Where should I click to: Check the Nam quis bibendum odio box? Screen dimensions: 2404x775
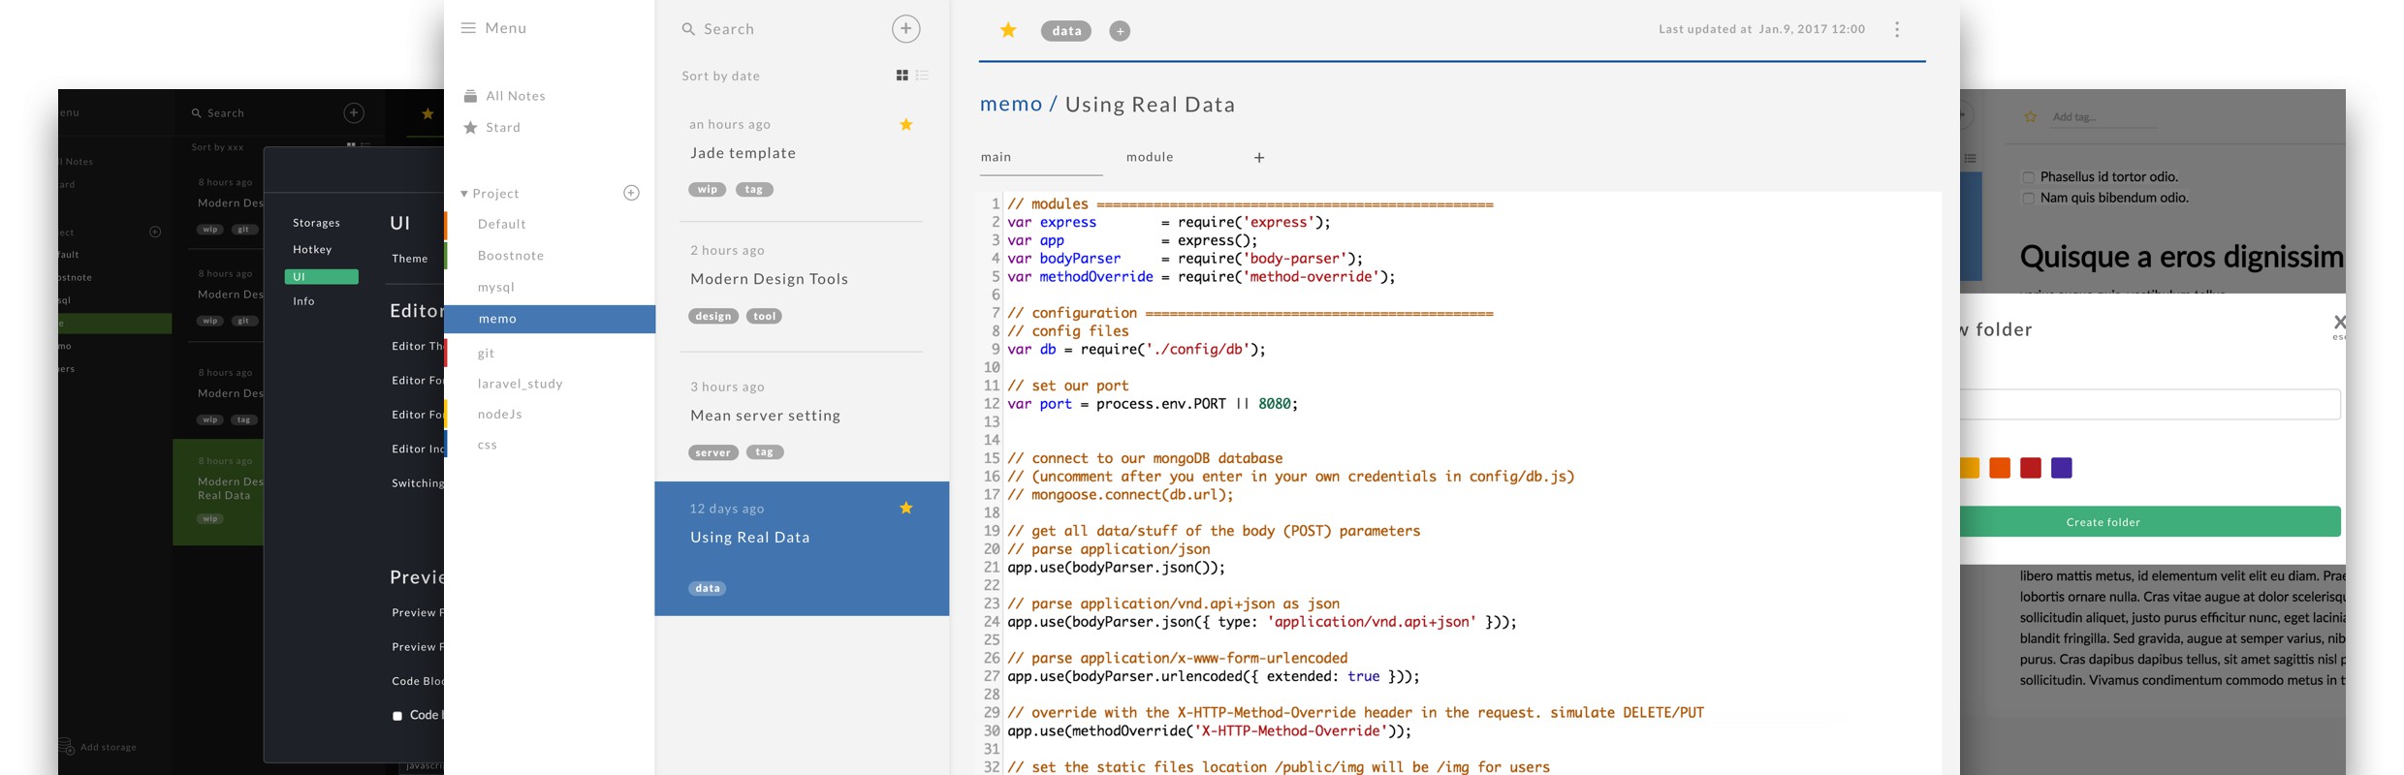[x=2028, y=199]
